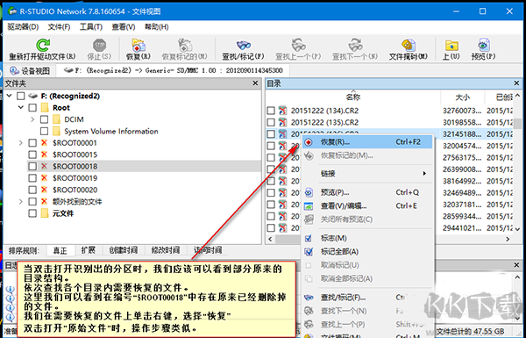
Task: Open Find/Mark binoculars toolbar icon
Action: (x=243, y=45)
